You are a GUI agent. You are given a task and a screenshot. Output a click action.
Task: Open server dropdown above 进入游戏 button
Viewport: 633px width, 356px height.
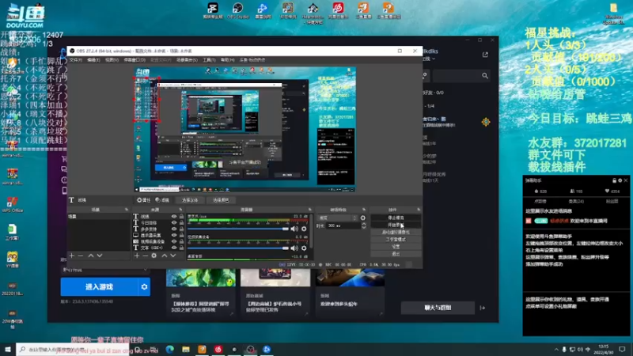coord(105,270)
